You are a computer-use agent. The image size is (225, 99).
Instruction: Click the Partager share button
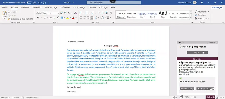[x=217, y=7]
